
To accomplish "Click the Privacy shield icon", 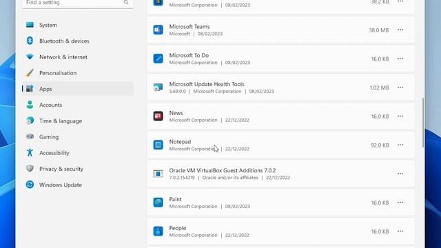I will (x=30, y=168).
